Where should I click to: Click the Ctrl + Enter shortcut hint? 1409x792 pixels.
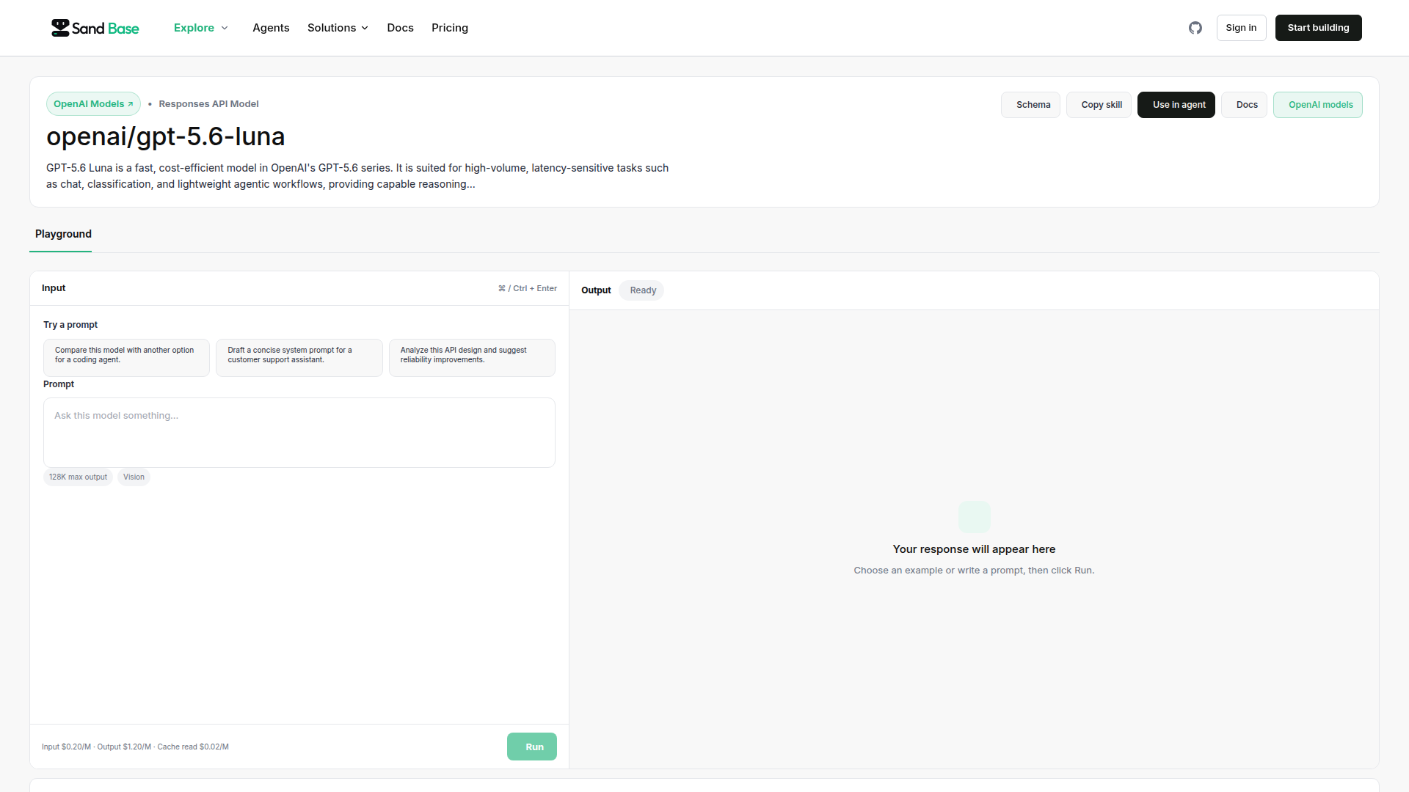coord(528,289)
